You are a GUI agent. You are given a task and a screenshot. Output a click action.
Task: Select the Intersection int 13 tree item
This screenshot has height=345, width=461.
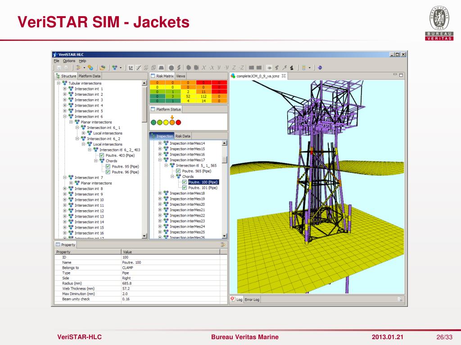(x=89, y=217)
